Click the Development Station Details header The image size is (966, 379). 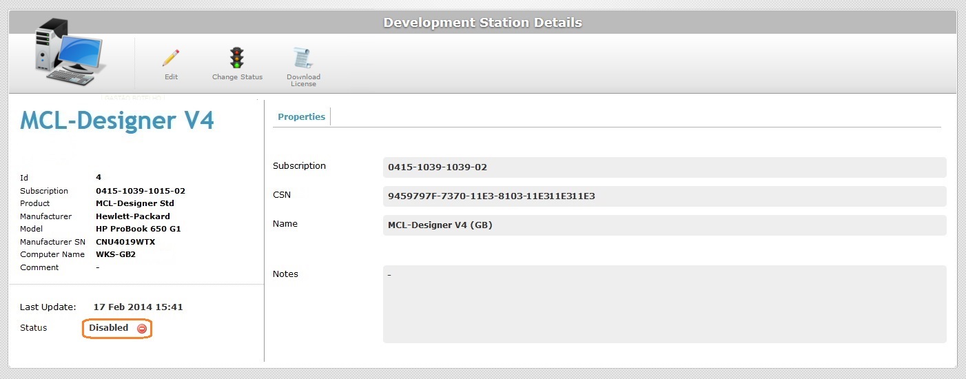pyautogui.click(x=482, y=23)
